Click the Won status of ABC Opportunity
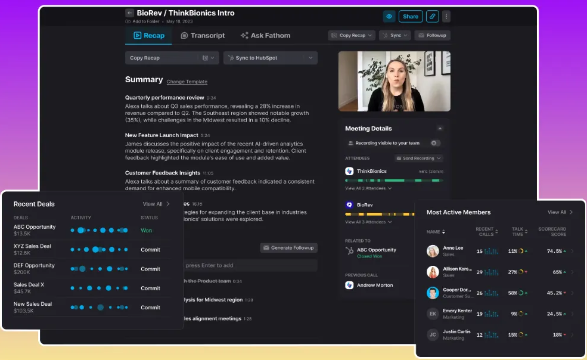 (x=147, y=231)
